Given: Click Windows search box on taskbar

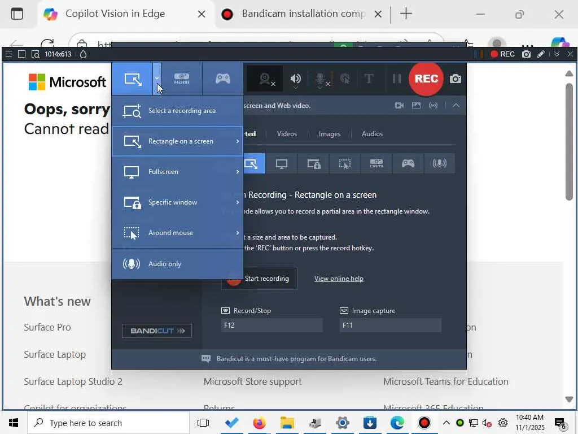Looking at the screenshot, I should pos(108,423).
